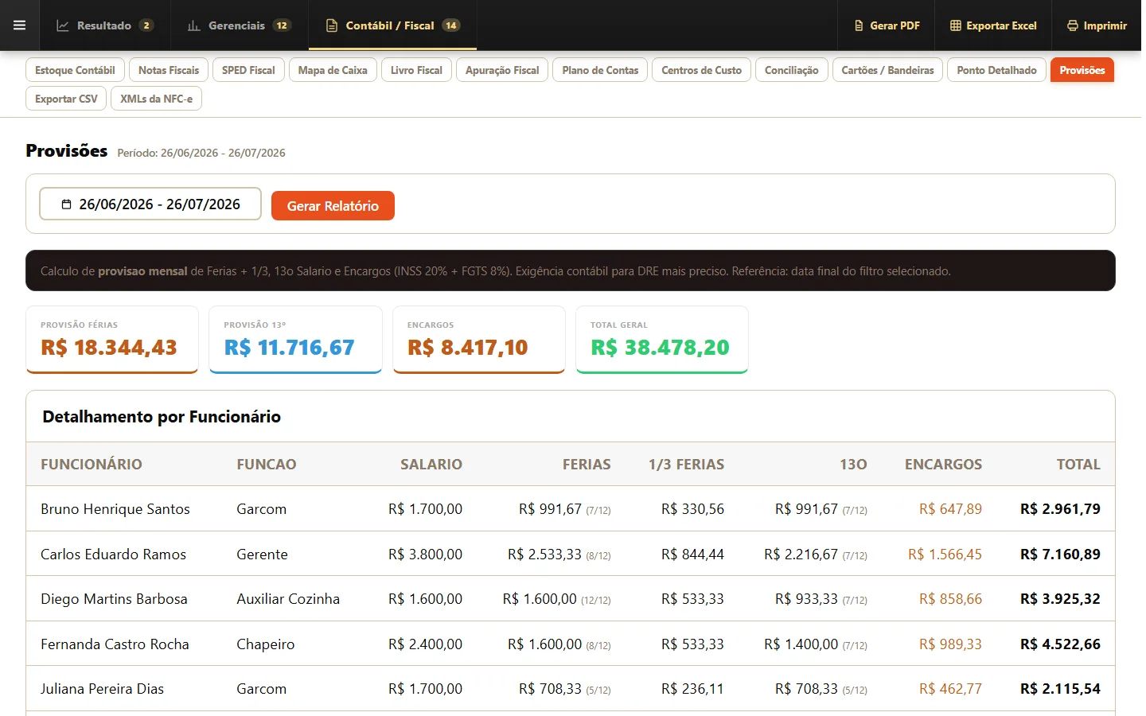View Apuração Fiscal
Image resolution: width=1146 pixels, height=716 pixels.
(x=502, y=70)
